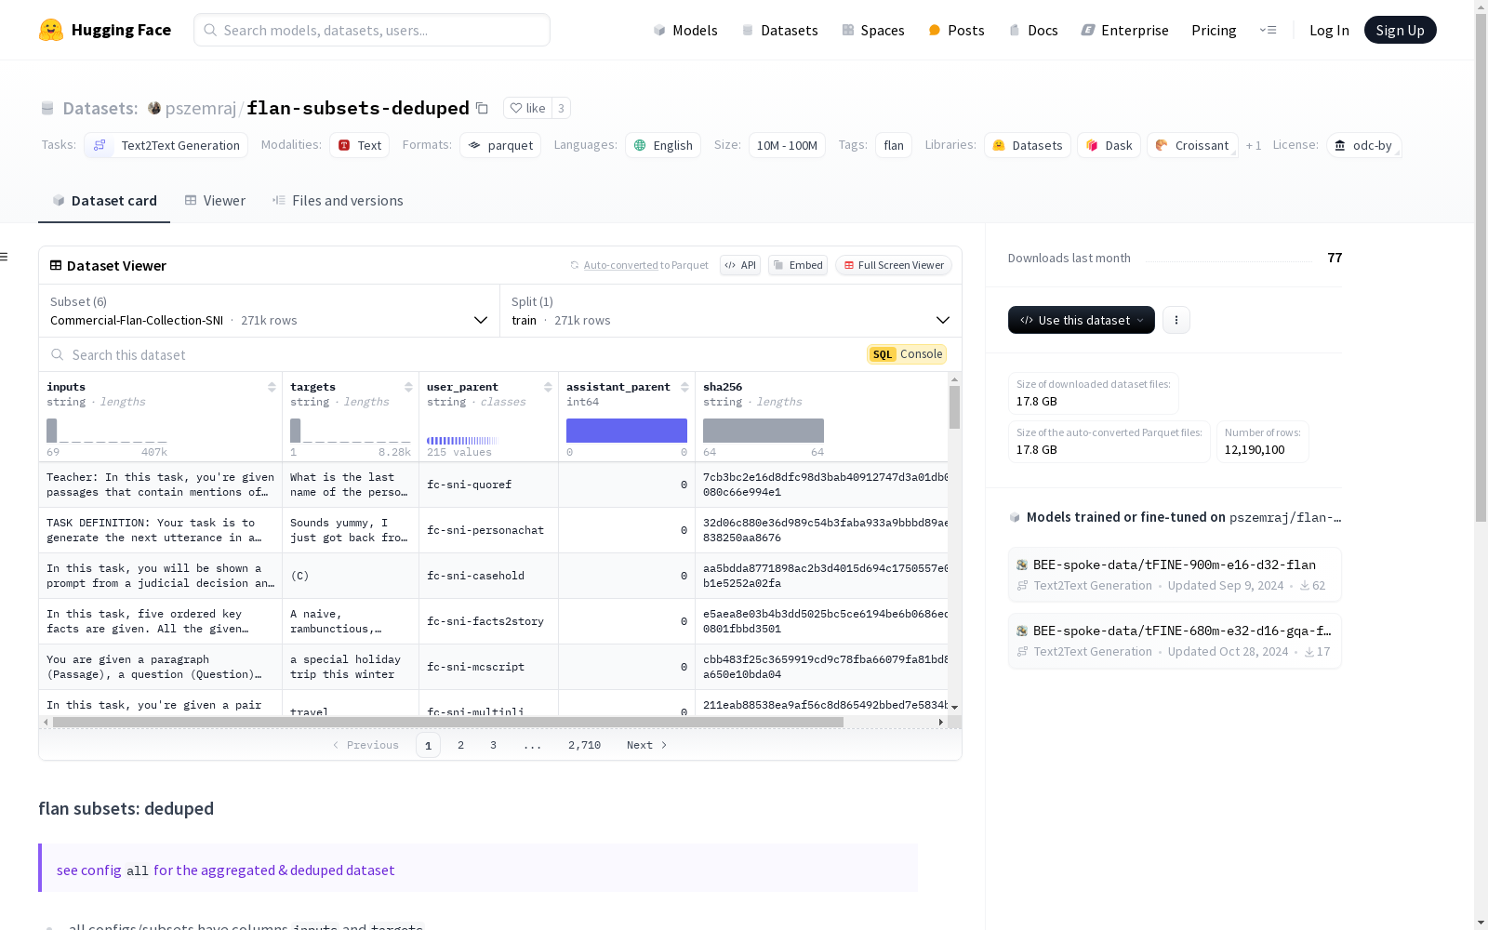Click the English language tag
The height and width of the screenshot is (930, 1488).
[663, 145]
